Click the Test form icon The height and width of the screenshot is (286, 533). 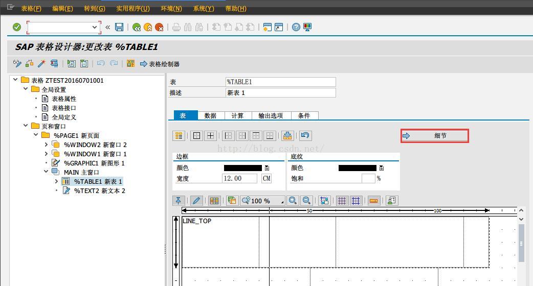click(x=54, y=63)
